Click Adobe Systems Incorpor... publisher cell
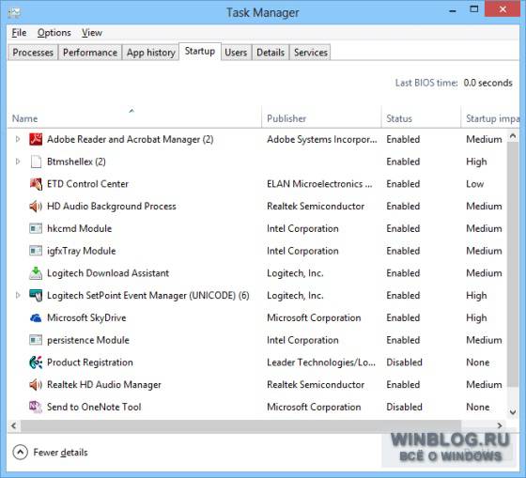The height and width of the screenshot is (478, 526). pyautogui.click(x=322, y=139)
